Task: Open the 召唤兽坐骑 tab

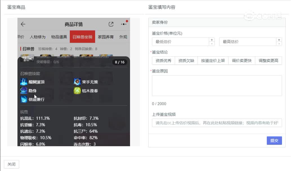Action: pyautogui.click(x=82, y=37)
